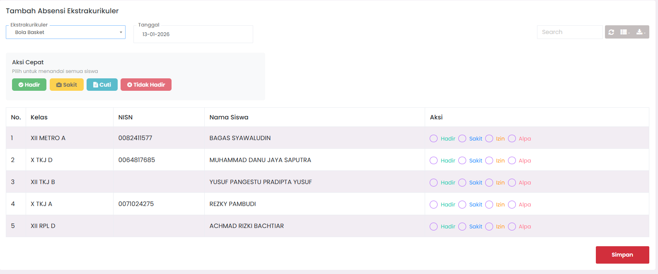Mark all students as Tidak Hadir
Screen dimensions: 658x274
pyautogui.click(x=146, y=85)
